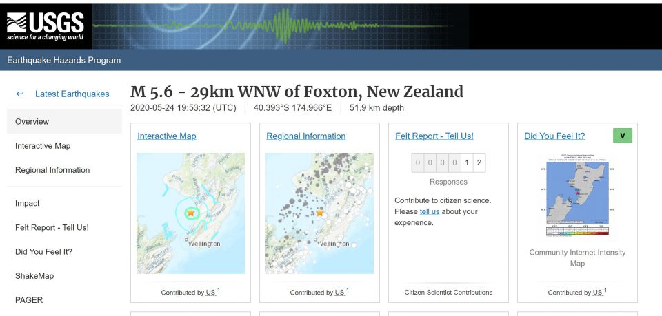The width and height of the screenshot is (662, 316).
Task: Open Felt Report - Tell Us! sidebar item
Action: (52, 227)
